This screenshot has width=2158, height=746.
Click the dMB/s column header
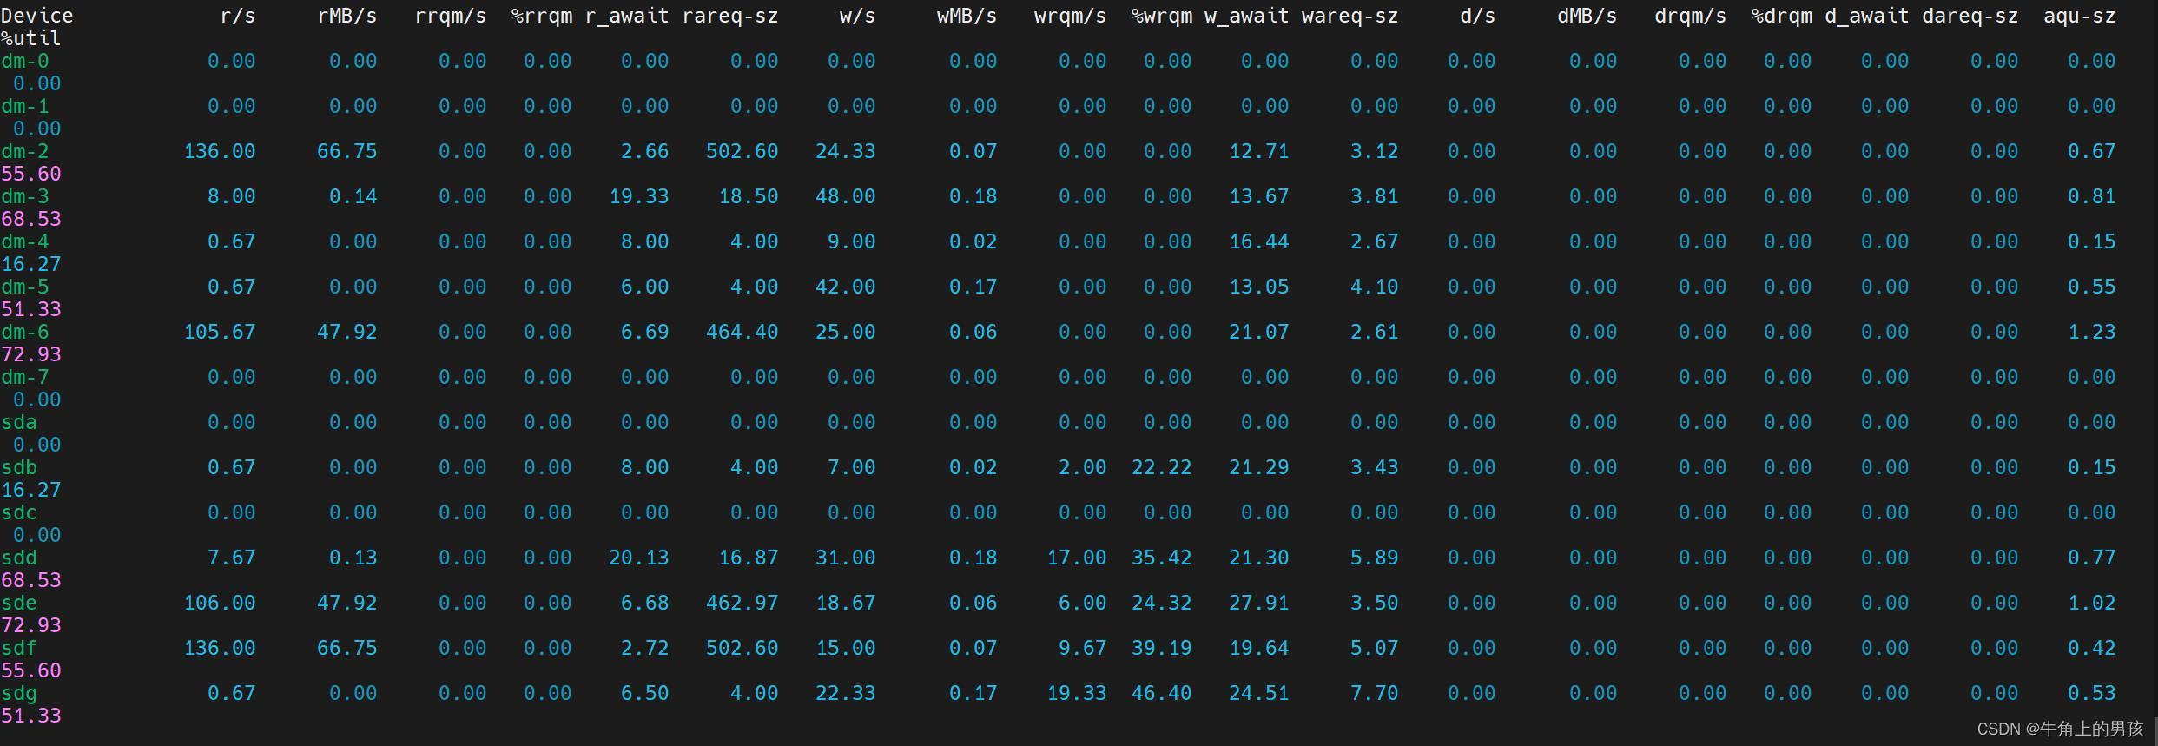pyautogui.click(x=1587, y=16)
